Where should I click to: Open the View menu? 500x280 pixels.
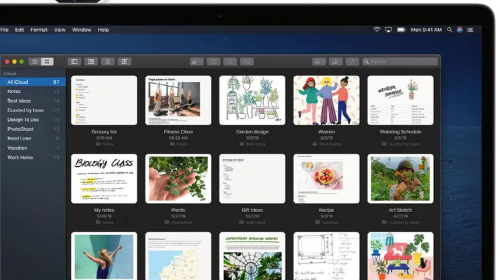[x=59, y=29]
